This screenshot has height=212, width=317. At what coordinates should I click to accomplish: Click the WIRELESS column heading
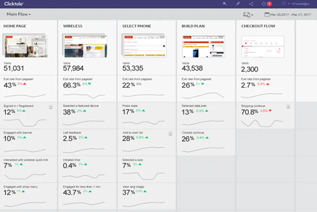pyautogui.click(x=72, y=26)
